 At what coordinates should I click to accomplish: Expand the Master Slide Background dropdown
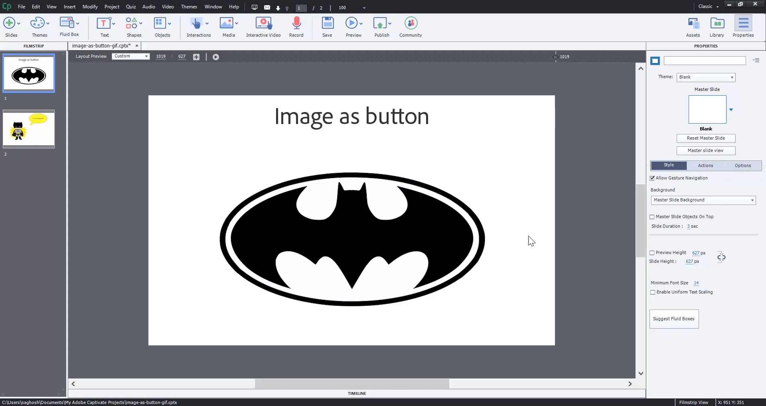click(703, 200)
